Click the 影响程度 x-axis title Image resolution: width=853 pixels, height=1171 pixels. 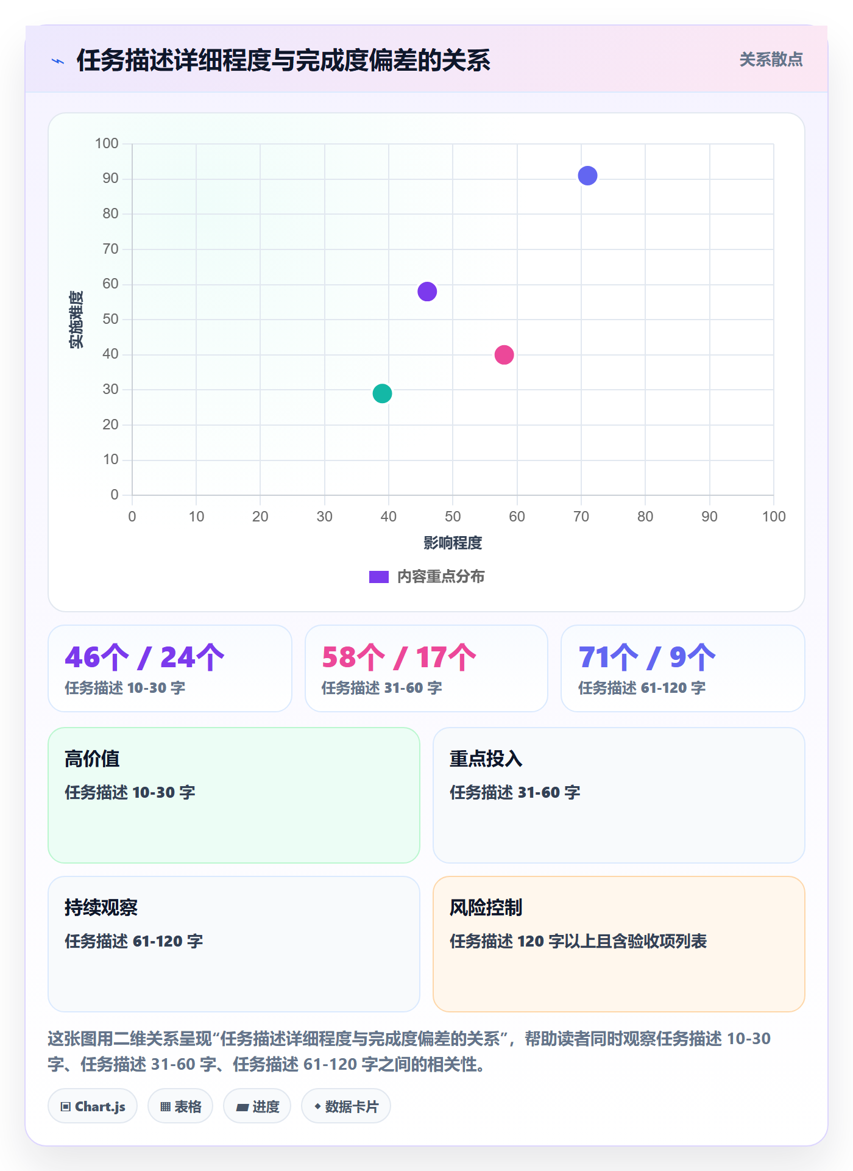453,543
